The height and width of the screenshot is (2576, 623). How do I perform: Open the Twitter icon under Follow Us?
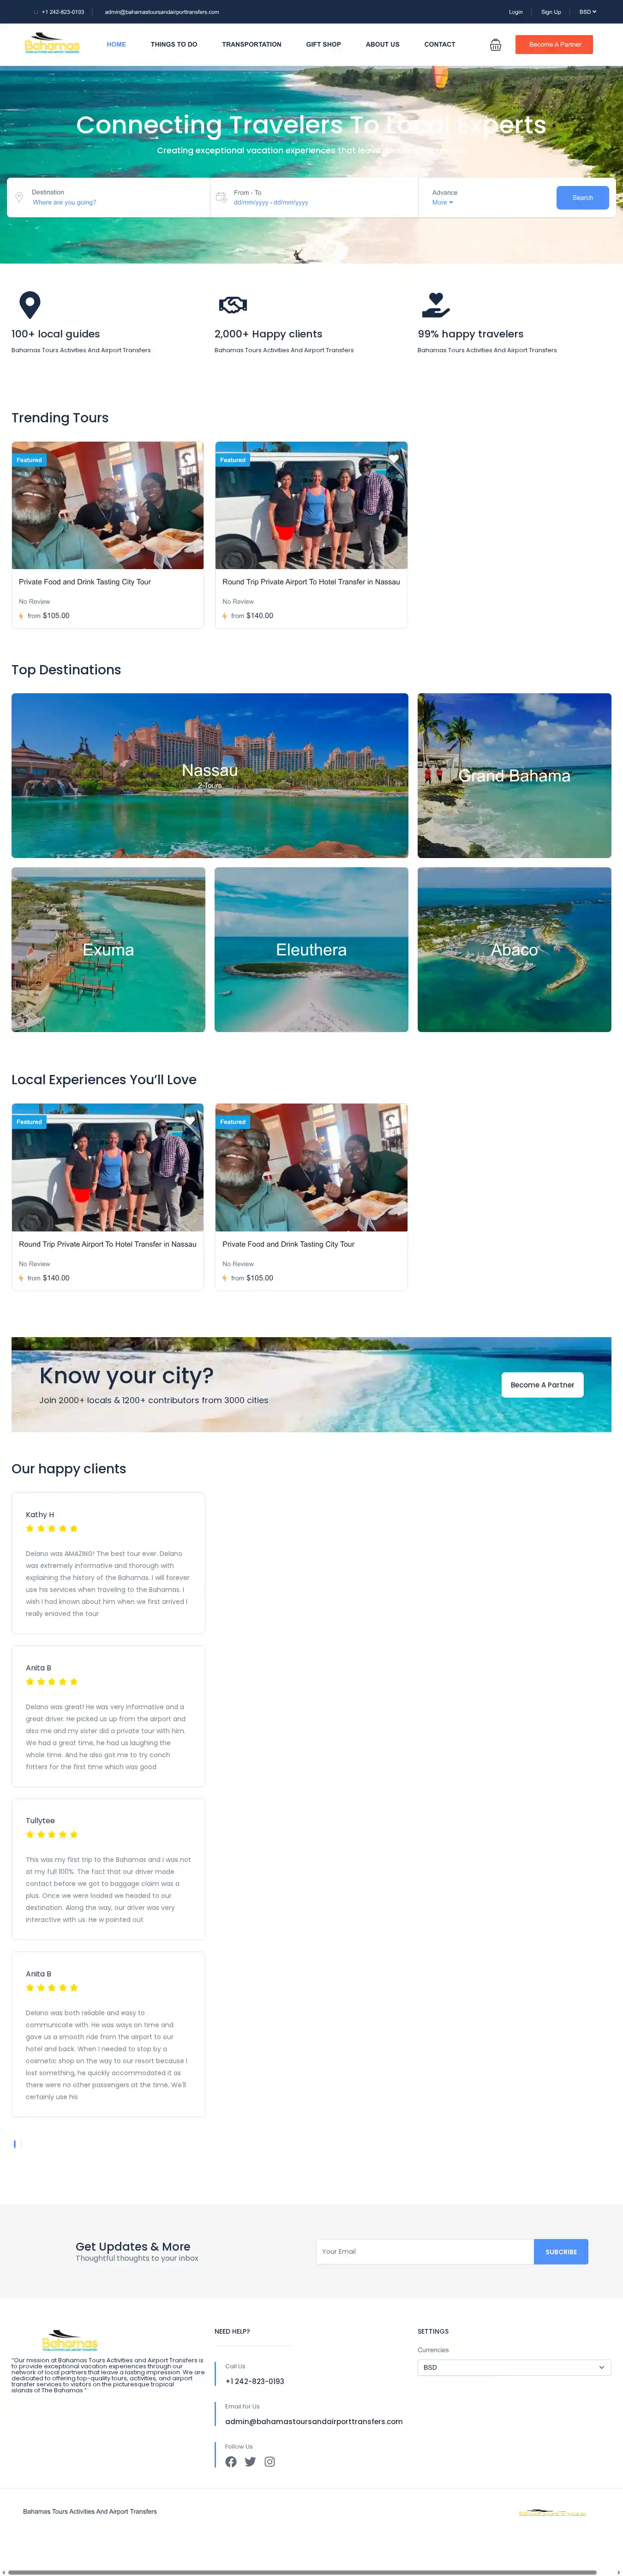250,2461
